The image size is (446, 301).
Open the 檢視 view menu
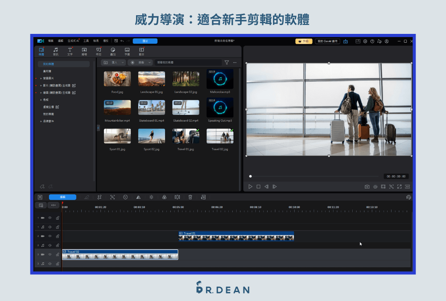pyautogui.click(x=96, y=41)
